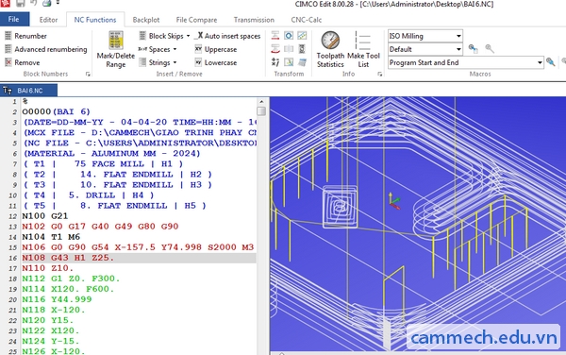This screenshot has width=566, height=355.
Task: Expand the Block Skips dropdown arrow
Action: click(x=188, y=36)
